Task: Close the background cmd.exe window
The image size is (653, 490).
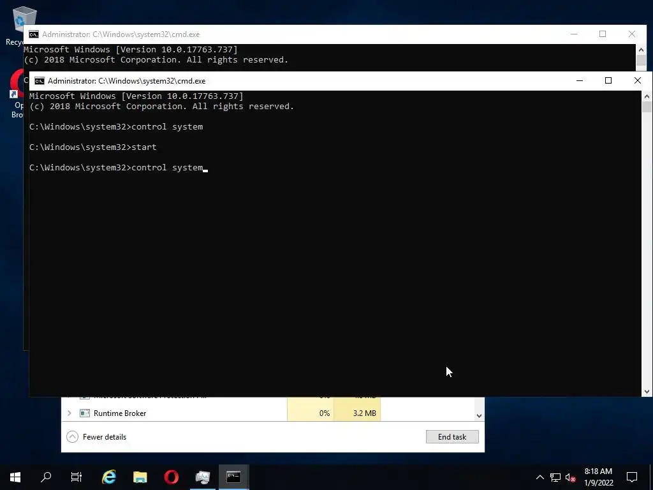Action: 632,34
